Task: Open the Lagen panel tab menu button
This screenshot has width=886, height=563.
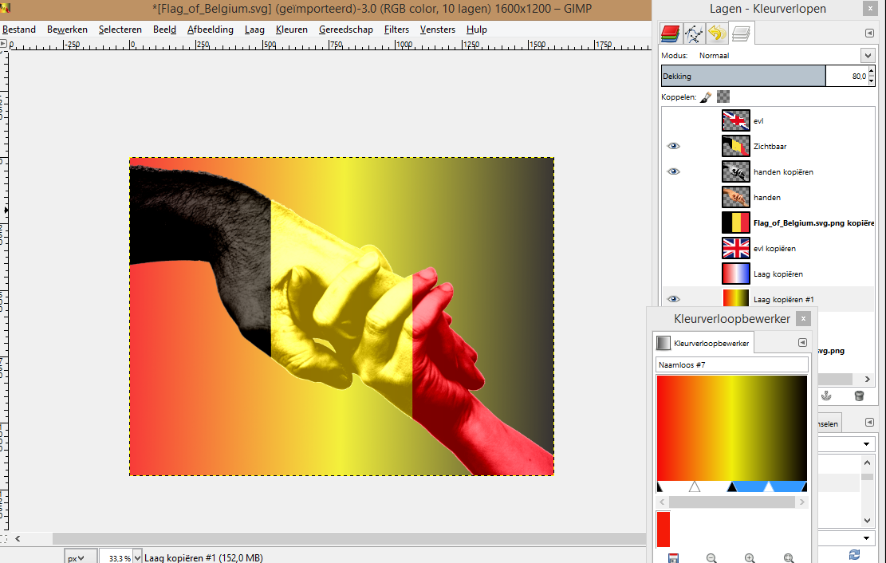Action: [869, 33]
